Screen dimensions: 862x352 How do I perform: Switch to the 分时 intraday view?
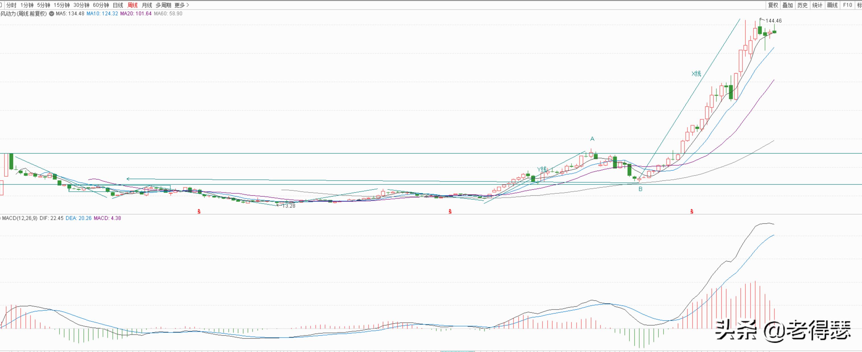click(x=11, y=5)
